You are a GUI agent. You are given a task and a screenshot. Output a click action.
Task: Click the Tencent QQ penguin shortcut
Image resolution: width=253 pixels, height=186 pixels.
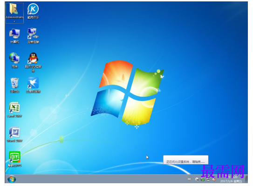(x=33, y=62)
